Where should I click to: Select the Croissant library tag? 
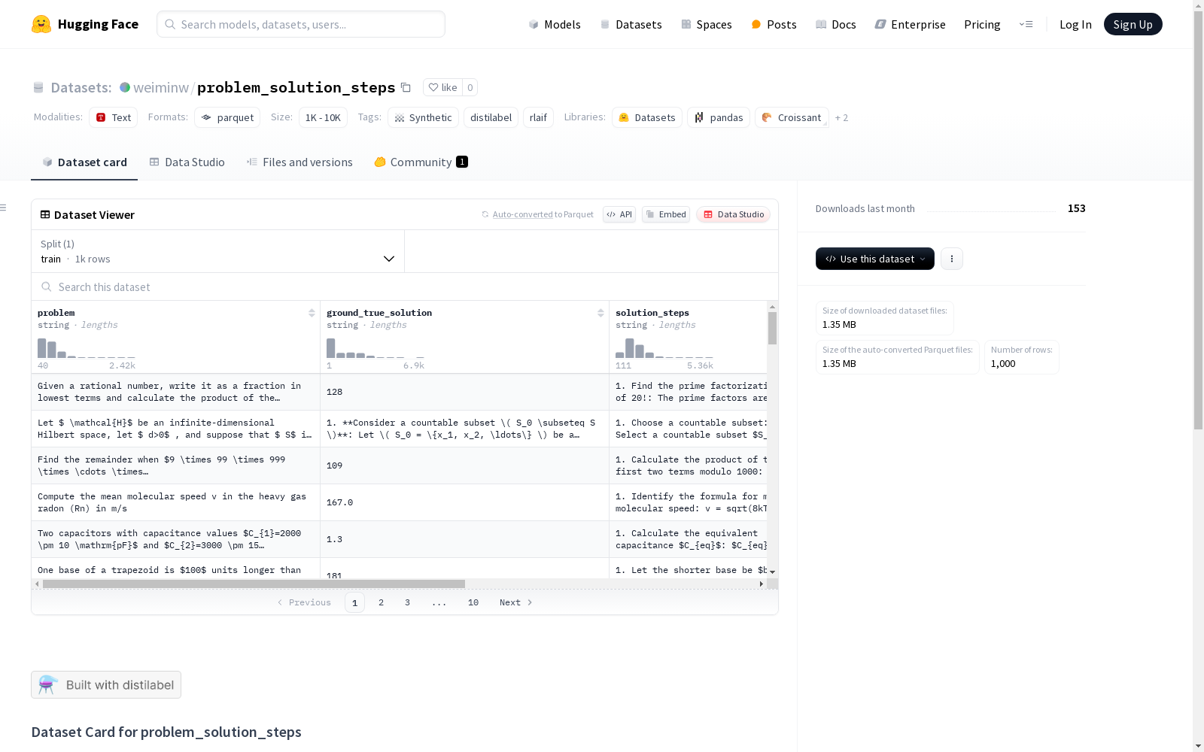[x=792, y=117]
